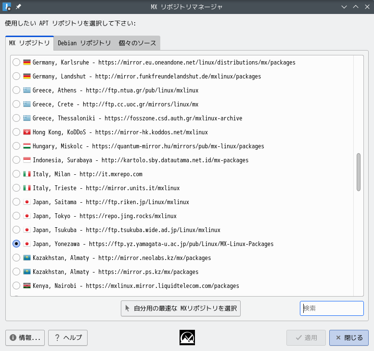Click the pin icon in title bar
374x351 pixels.
tap(18, 7)
